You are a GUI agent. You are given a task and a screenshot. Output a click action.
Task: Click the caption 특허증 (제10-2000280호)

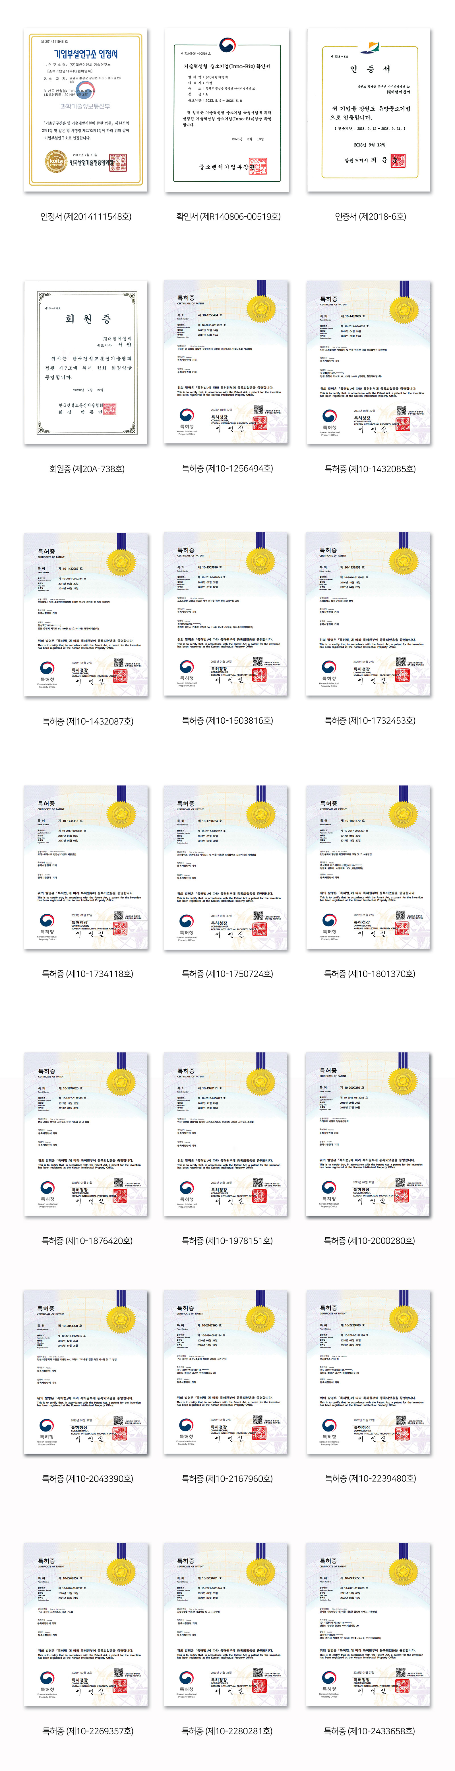[x=370, y=1241]
